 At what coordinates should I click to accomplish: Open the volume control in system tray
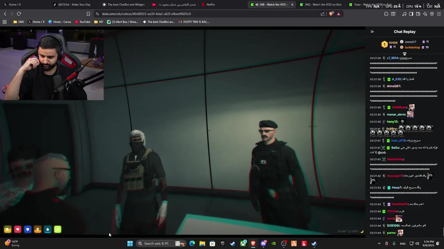[x=417, y=243]
